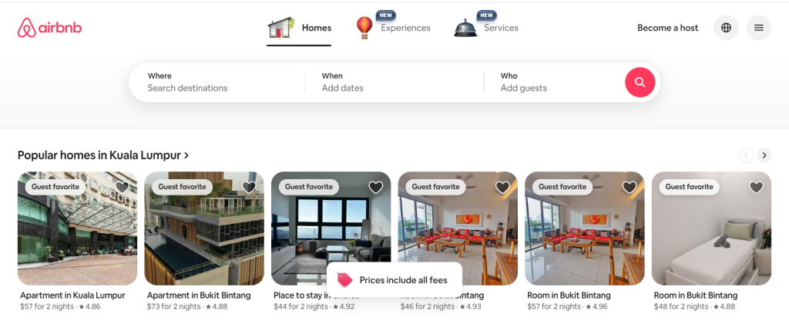Screen dimensions: 789x330
Task: Click the previous carousel arrow
Action: click(x=746, y=155)
